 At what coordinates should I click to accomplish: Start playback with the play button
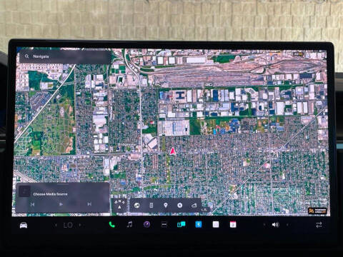click(61, 204)
